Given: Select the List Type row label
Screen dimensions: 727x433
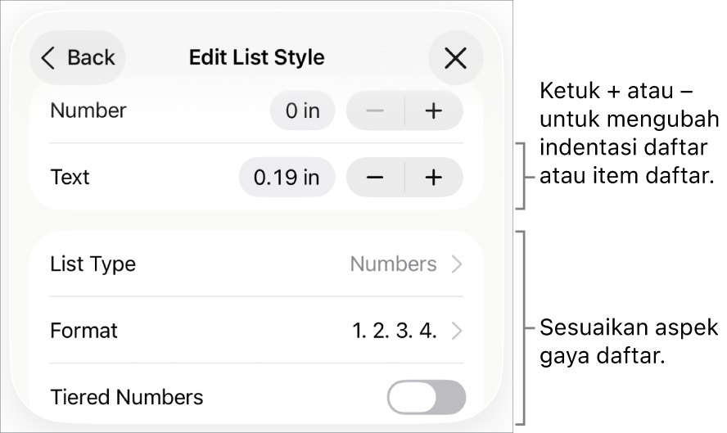Looking at the screenshot, I should coord(93,264).
